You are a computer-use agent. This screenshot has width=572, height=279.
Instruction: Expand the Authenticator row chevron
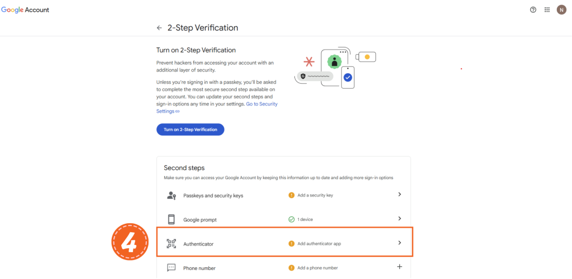399,243
